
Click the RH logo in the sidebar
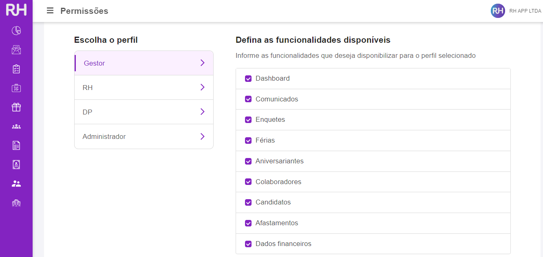[x=16, y=10]
